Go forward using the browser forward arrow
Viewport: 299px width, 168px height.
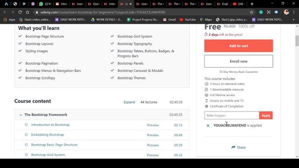point(13,12)
